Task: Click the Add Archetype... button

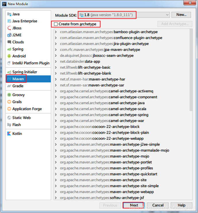Action: coord(175,24)
